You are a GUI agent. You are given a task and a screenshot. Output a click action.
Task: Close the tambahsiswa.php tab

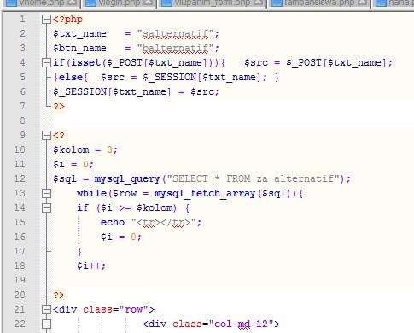[363, 3]
